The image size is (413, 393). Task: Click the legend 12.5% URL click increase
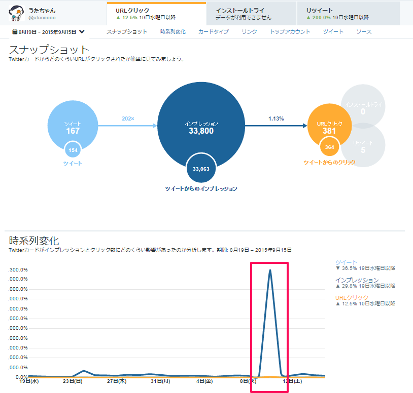coord(365,304)
